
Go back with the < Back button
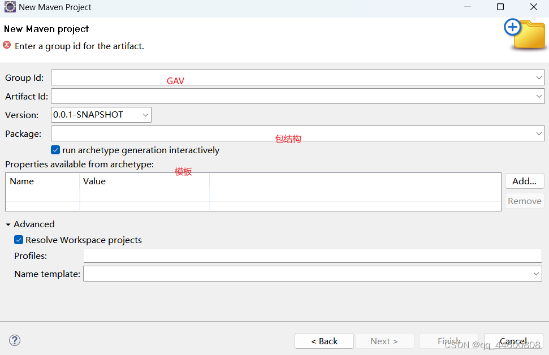324,341
